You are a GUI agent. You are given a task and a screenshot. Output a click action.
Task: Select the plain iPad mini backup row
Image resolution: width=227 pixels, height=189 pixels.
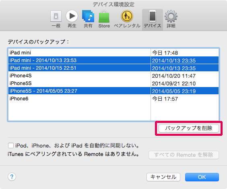tap(113, 53)
